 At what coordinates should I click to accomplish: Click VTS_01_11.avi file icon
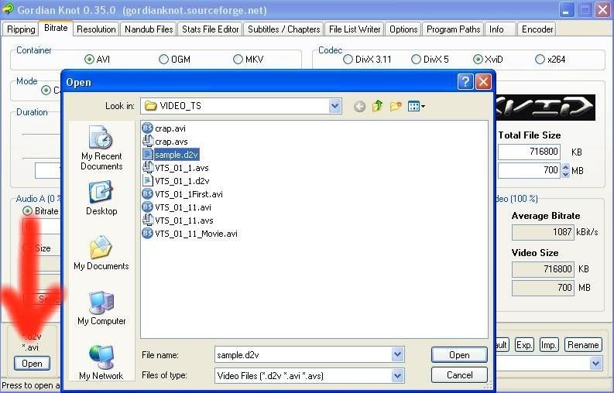pos(147,207)
